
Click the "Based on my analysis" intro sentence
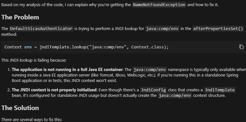(x=110, y=5)
